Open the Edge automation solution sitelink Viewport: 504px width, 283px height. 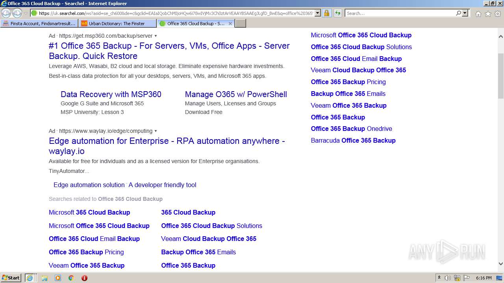tap(89, 185)
